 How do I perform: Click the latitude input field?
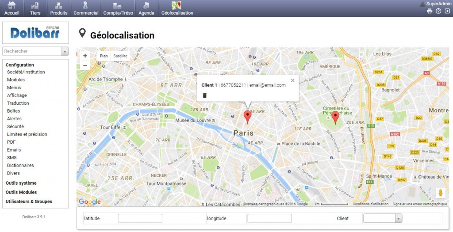tap(140, 218)
